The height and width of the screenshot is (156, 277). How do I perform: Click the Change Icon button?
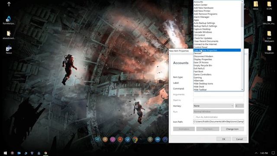232,129
